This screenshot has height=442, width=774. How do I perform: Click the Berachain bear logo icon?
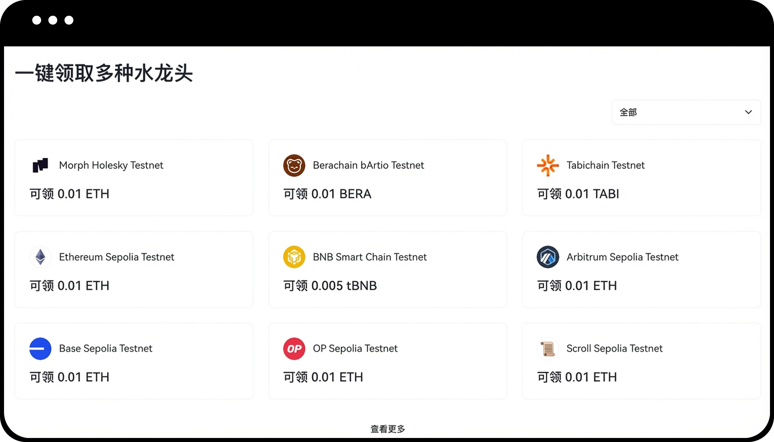[294, 165]
